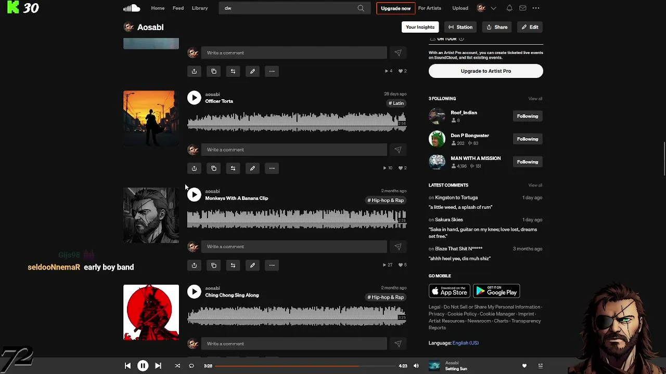Viewport: 666px width, 374px height.
Task: Start a Station for Aosabi
Action: [460, 27]
